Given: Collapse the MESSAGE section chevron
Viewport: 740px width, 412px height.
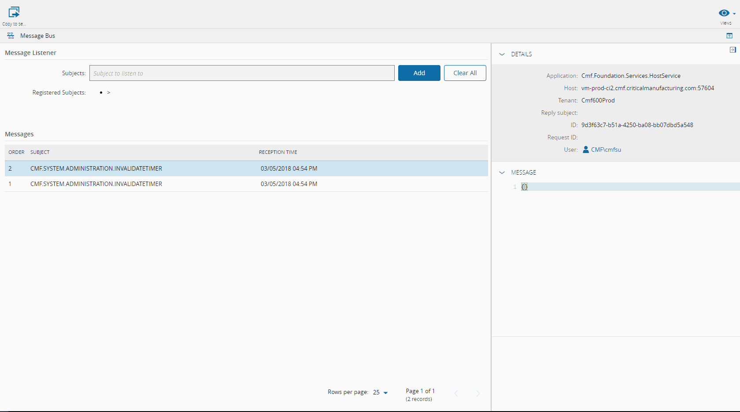Looking at the screenshot, I should point(502,172).
